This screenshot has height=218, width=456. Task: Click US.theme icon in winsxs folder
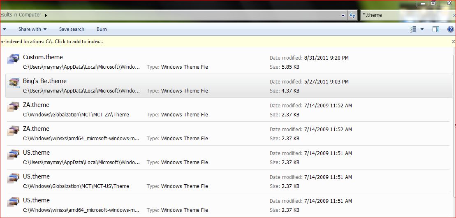(13, 202)
